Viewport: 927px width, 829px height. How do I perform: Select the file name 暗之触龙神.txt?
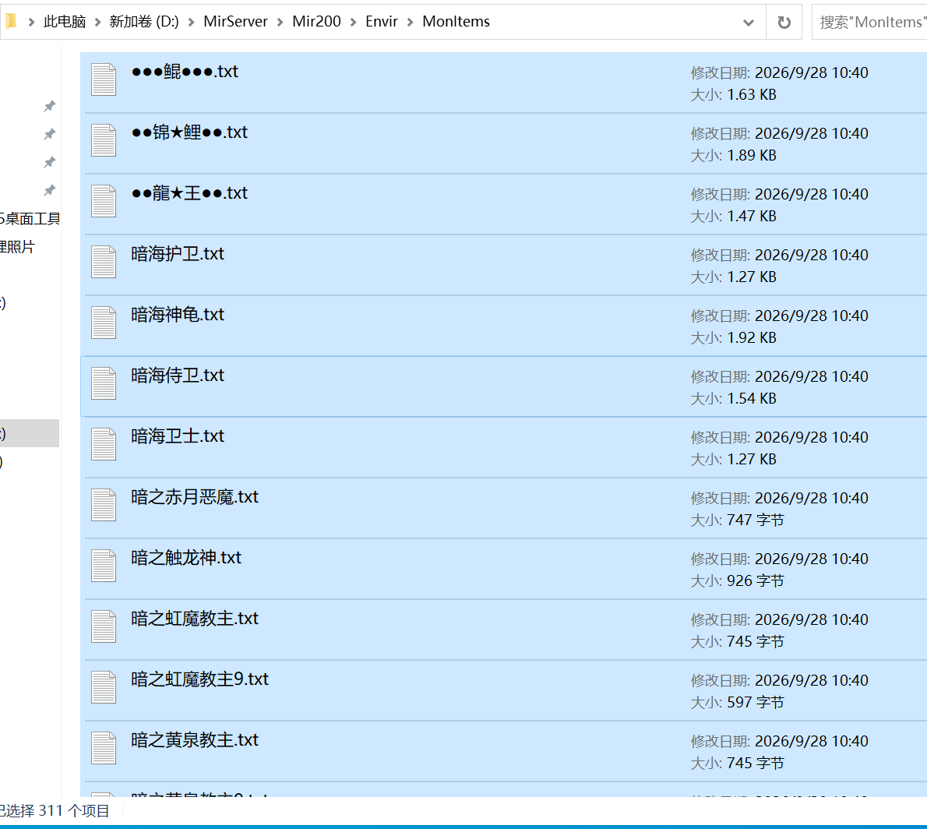pos(186,559)
